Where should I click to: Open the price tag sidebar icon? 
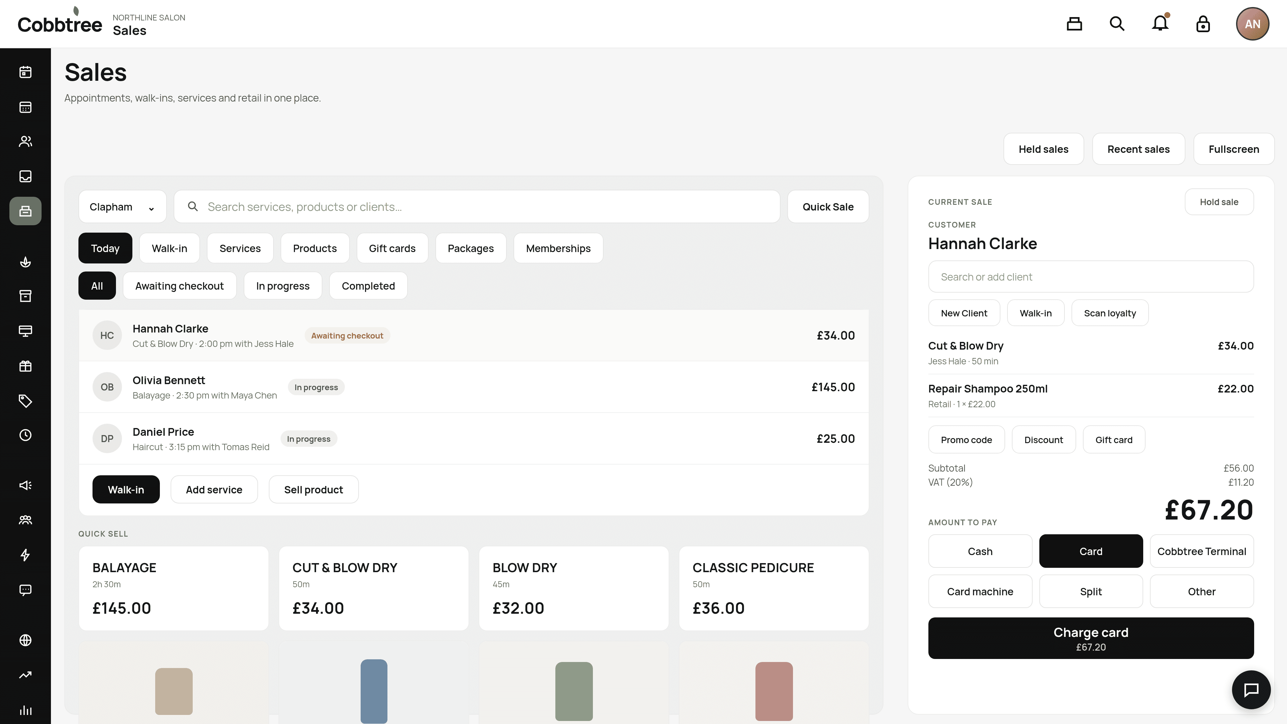[x=25, y=401]
